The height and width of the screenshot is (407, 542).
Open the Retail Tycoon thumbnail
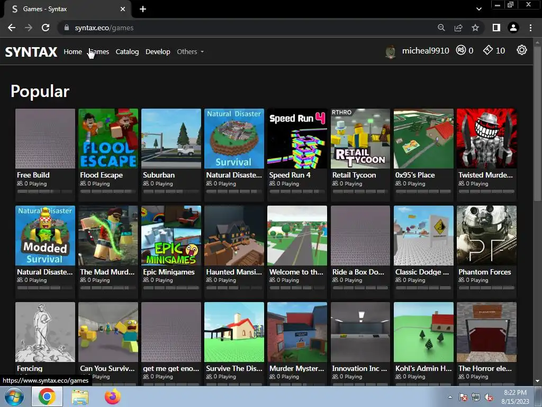click(360, 138)
